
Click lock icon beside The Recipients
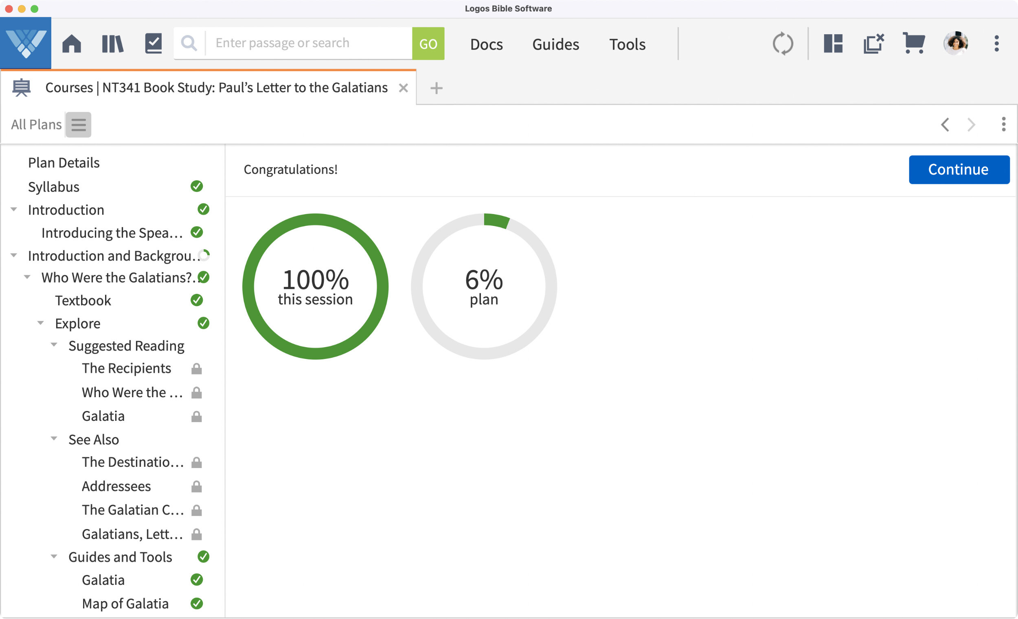click(x=197, y=369)
